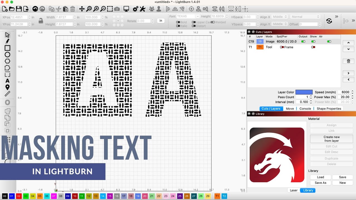This screenshot has height=200, width=356.
Task: Click the Pass Count stepper arrows
Action: 311,97
